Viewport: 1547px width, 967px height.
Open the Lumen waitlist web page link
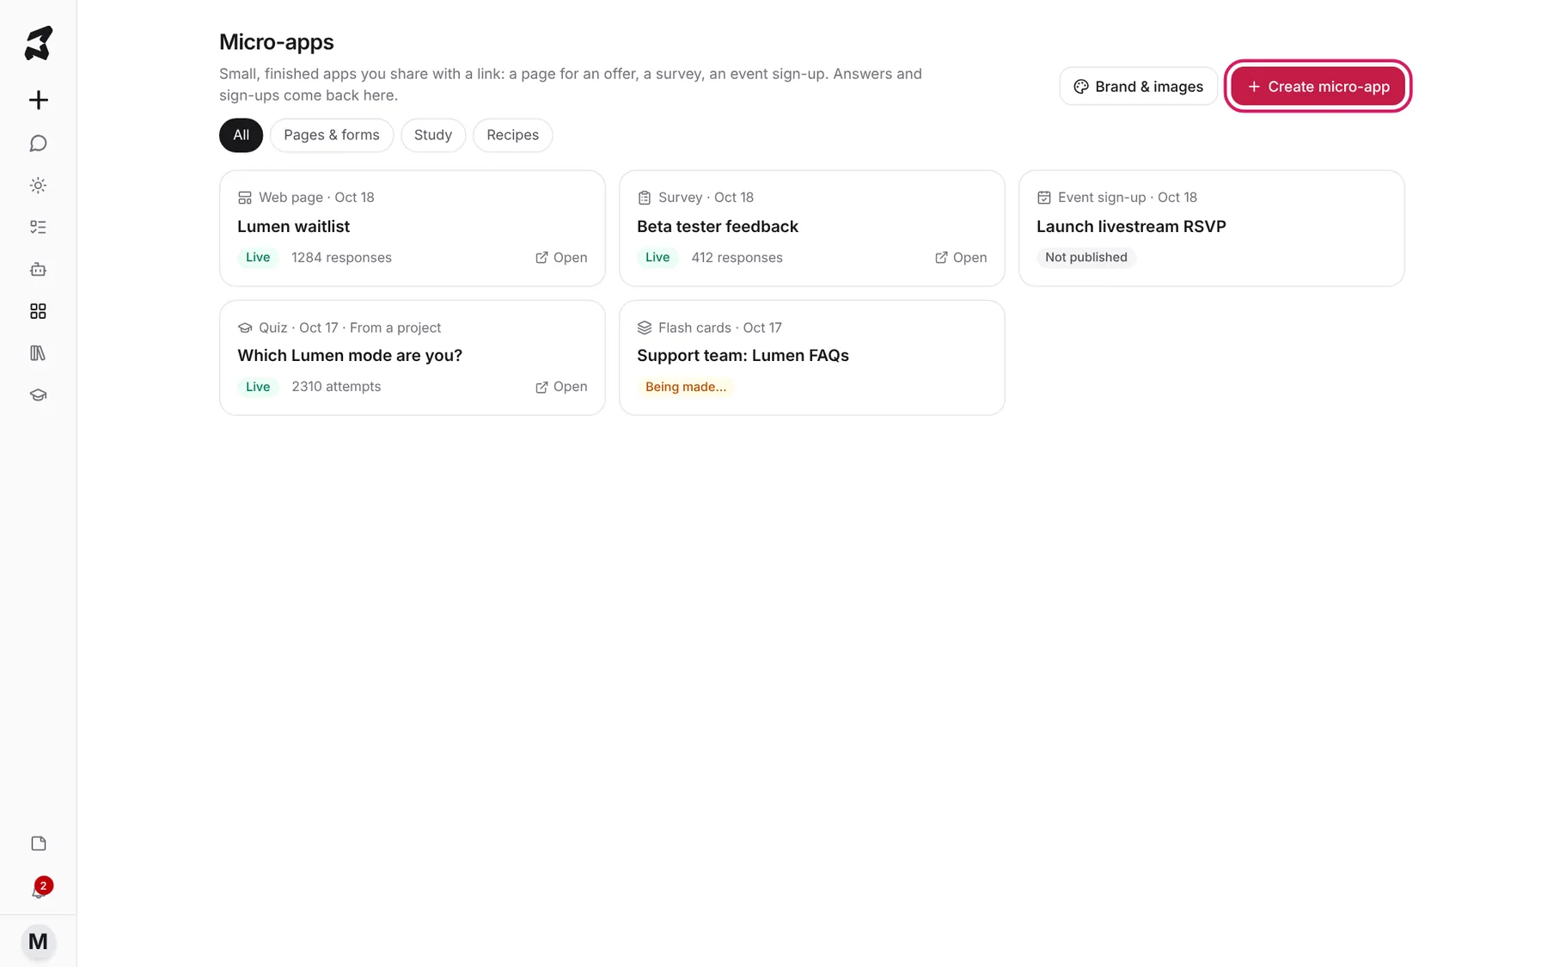tap(561, 257)
